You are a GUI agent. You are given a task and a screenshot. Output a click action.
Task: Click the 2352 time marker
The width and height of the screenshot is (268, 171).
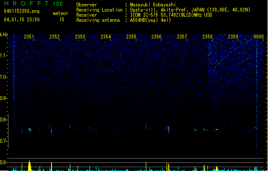pyautogui.click(x=55, y=37)
